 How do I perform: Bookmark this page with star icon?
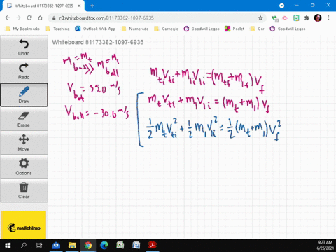click(260, 18)
